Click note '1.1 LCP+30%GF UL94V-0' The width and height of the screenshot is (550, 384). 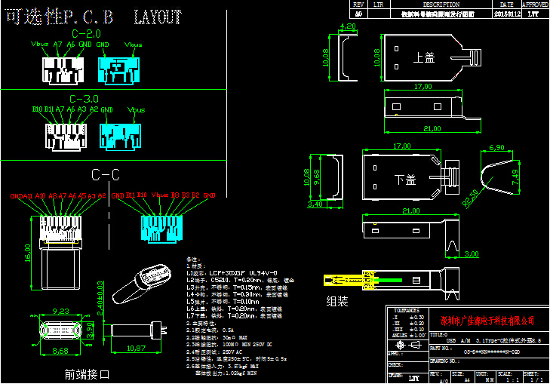(232, 273)
